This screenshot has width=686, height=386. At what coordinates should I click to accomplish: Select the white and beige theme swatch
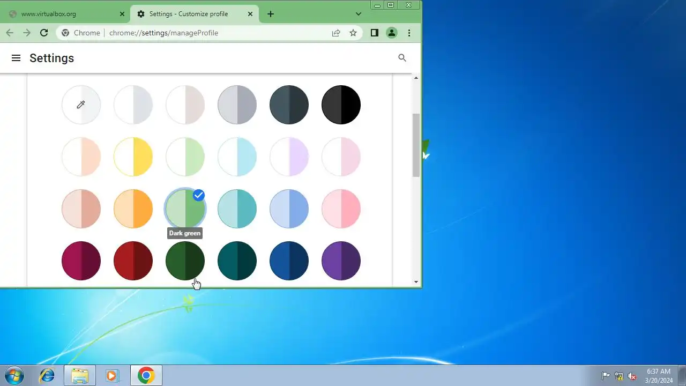click(185, 105)
